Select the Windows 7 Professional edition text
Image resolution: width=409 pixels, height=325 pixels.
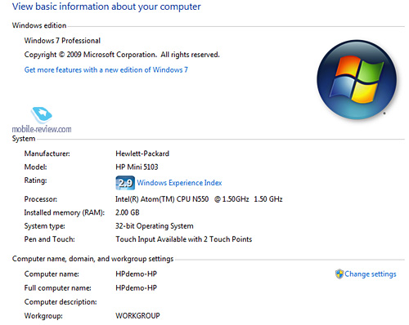point(62,41)
